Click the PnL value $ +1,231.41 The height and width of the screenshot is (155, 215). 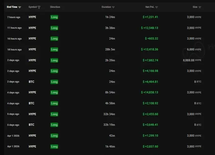coord(150,17)
